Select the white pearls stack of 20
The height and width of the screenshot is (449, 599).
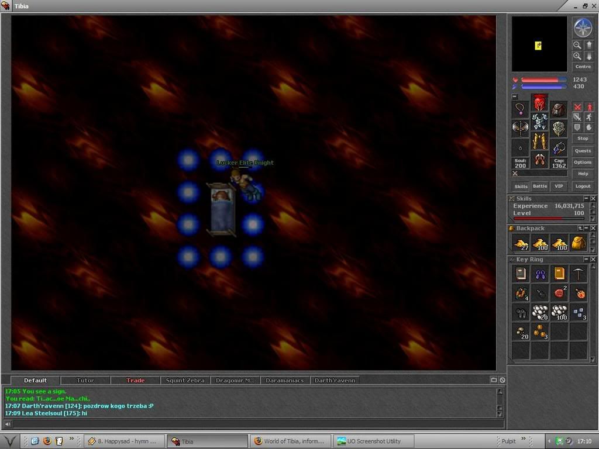[x=540, y=312]
